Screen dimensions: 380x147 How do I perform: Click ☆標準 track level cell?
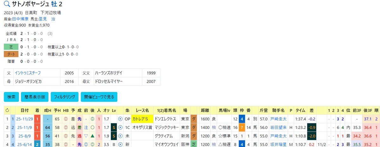click(224, 136)
